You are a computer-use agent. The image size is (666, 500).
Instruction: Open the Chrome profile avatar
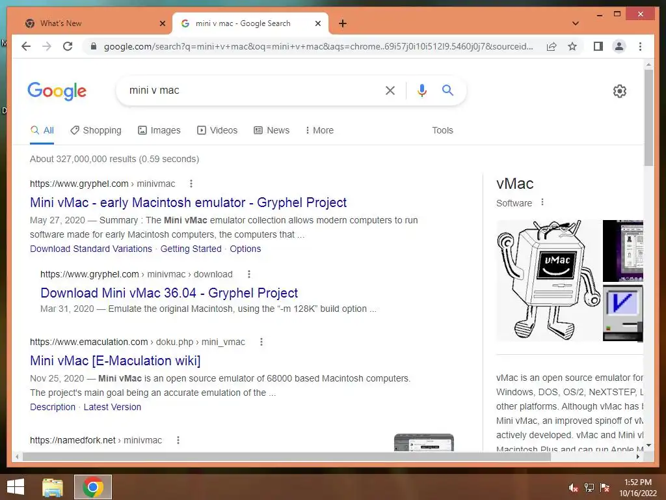[619, 46]
